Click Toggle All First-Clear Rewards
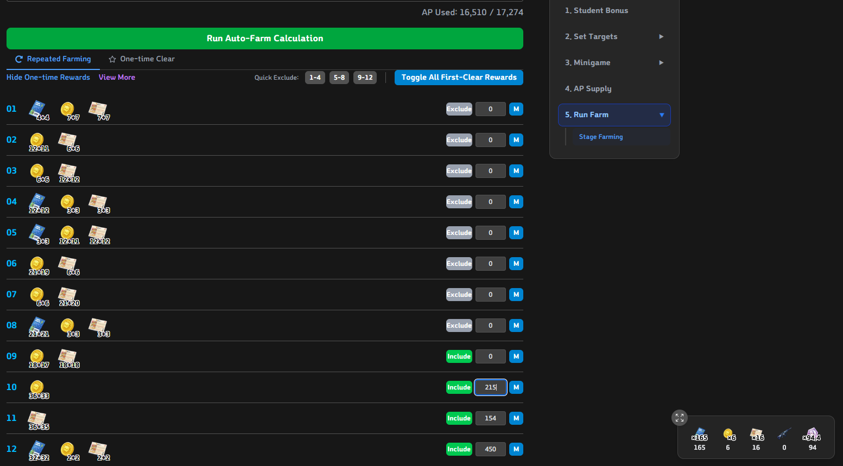Viewport: 843px width, 466px height. coord(459,78)
